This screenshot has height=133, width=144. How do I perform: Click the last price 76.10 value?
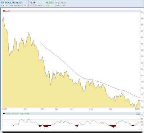click(x=32, y=3)
